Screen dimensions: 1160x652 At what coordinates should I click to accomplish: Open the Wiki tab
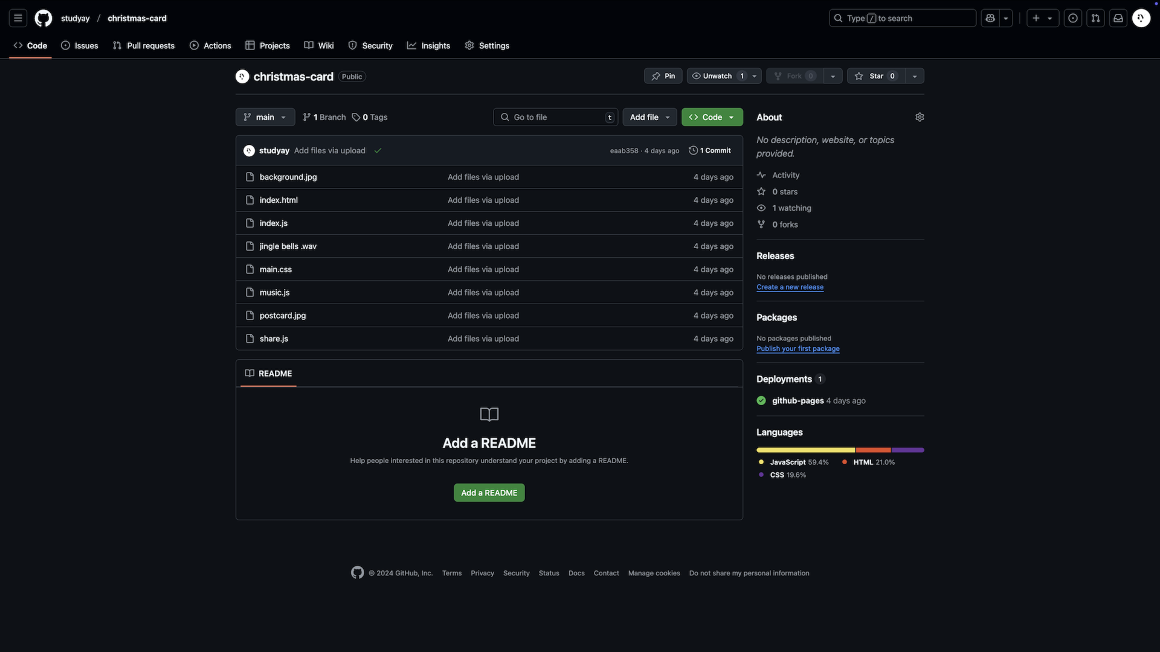[x=319, y=45]
